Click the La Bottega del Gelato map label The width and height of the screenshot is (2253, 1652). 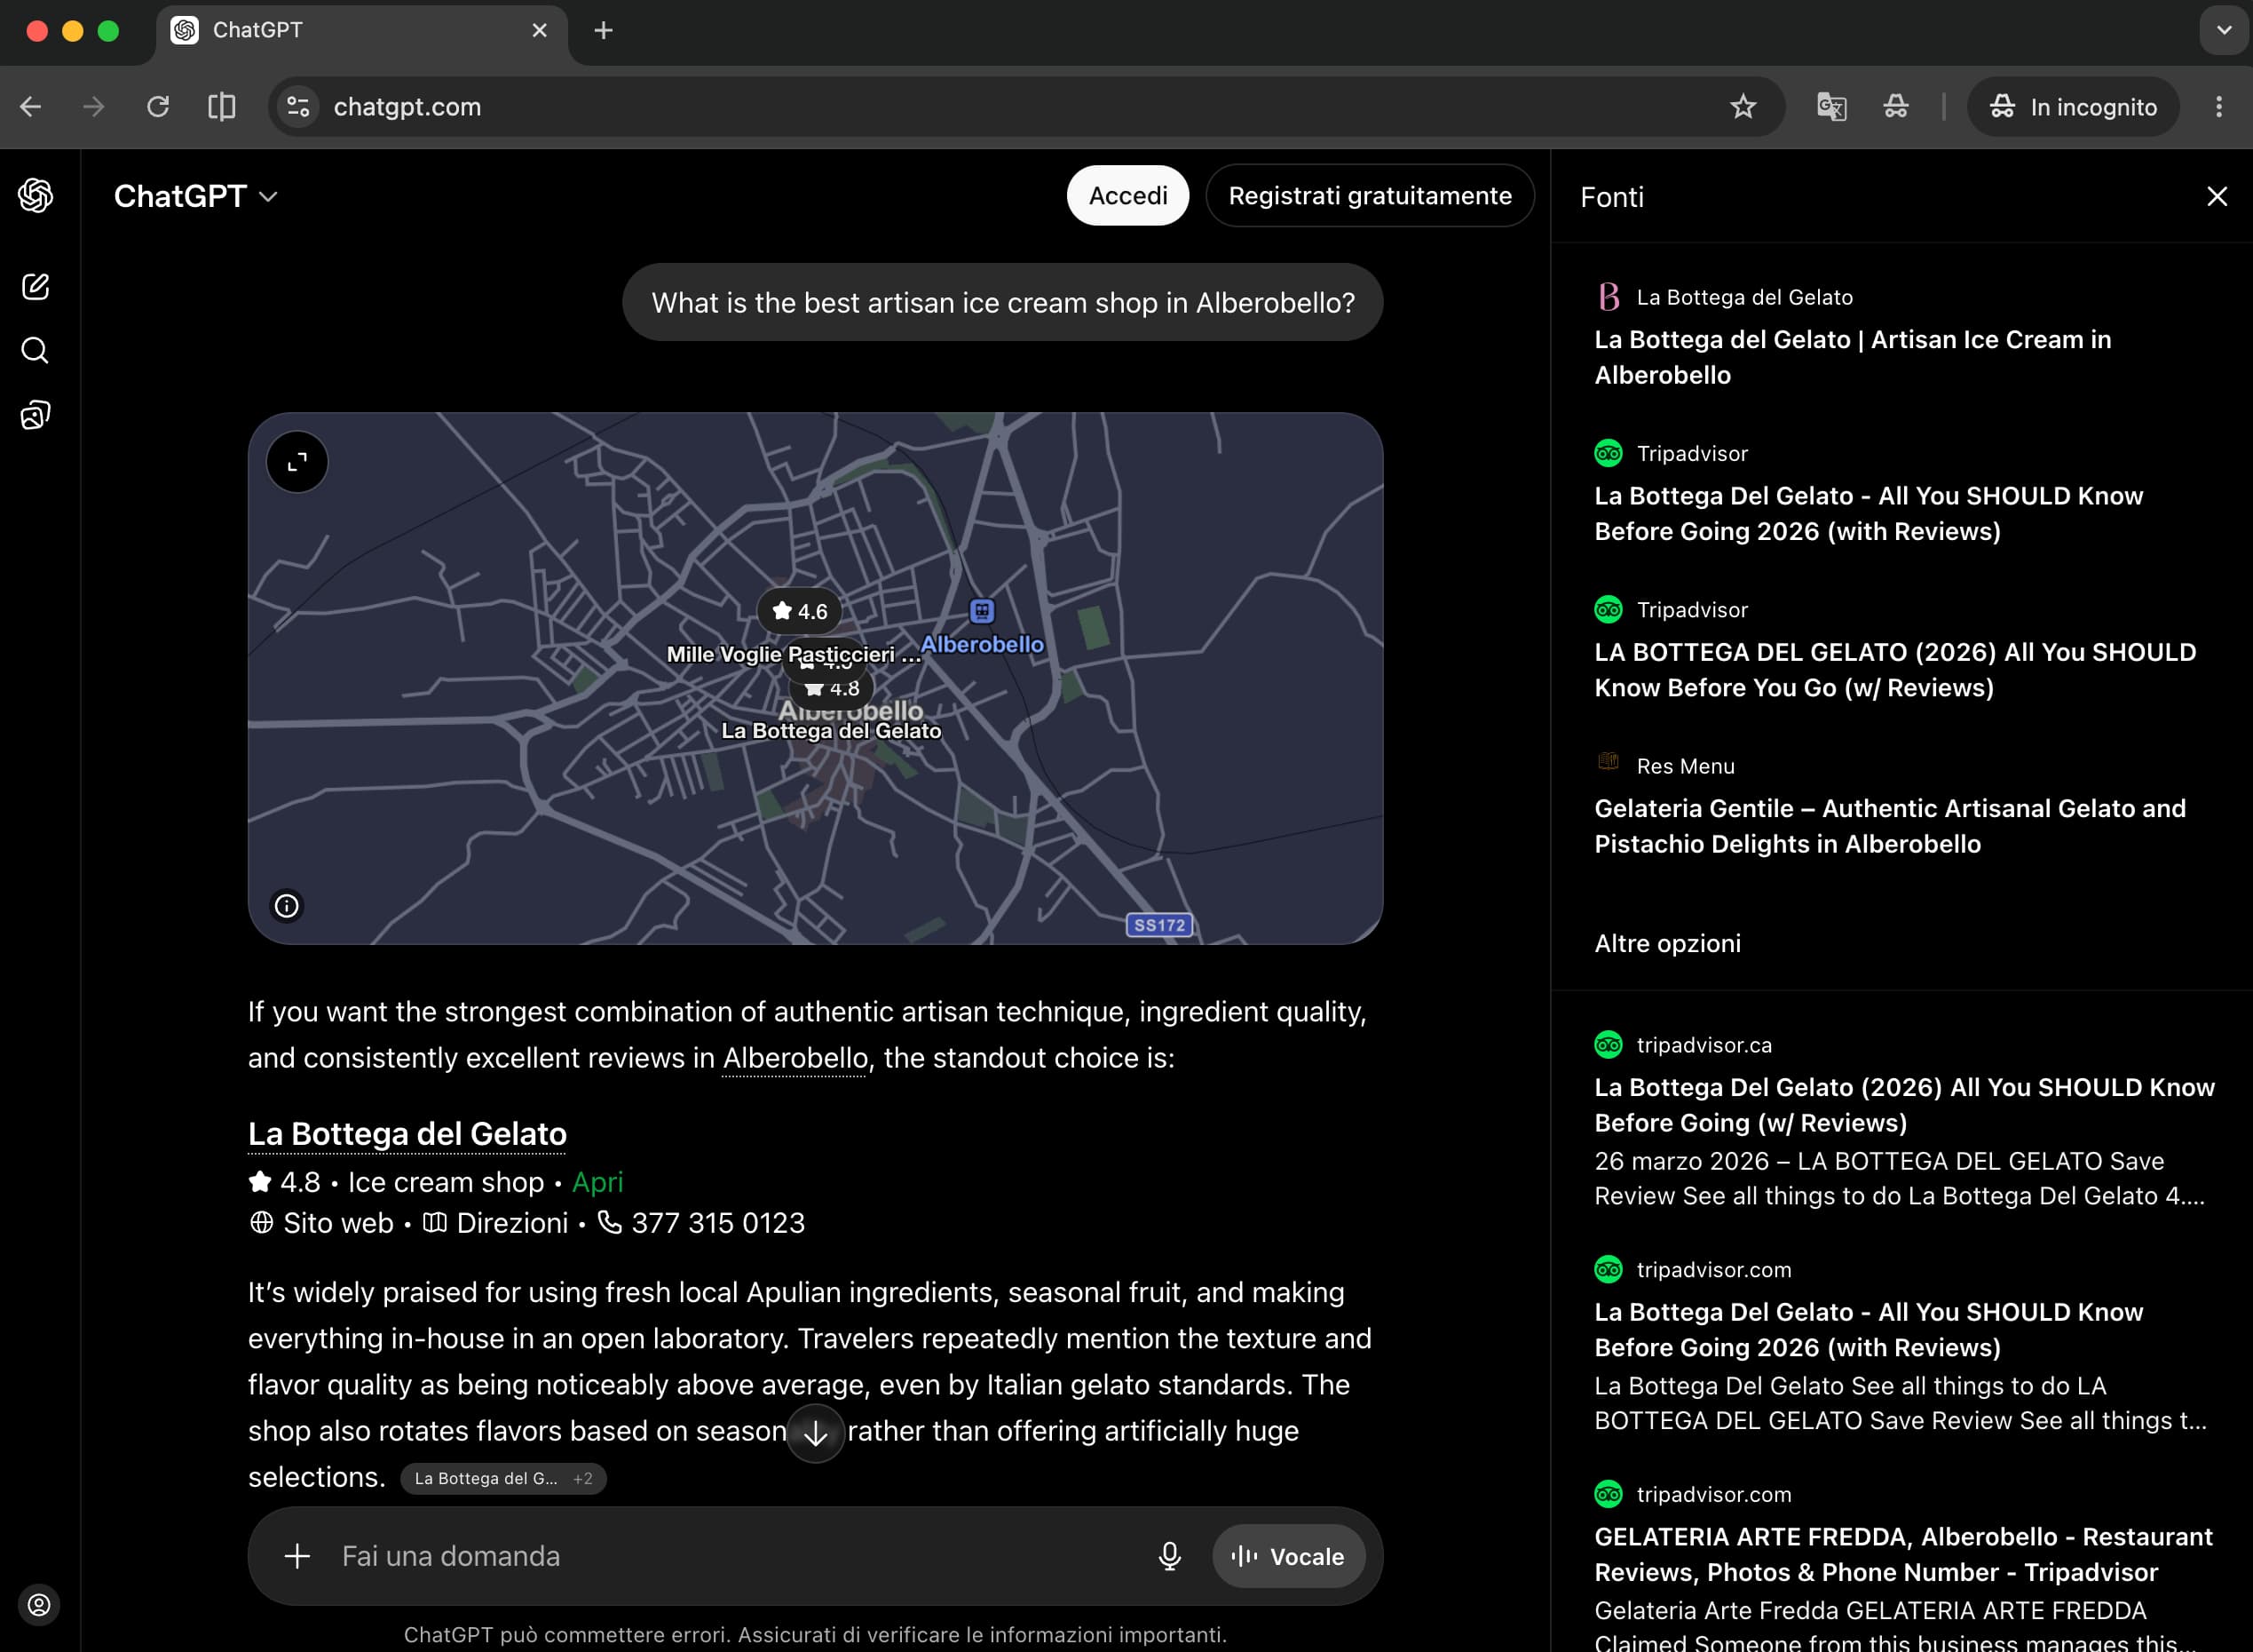[x=831, y=731]
